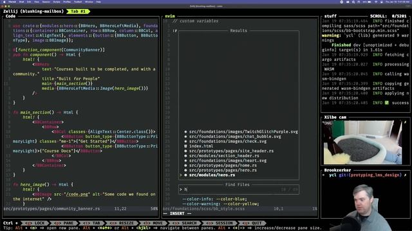Open the Help menu in menu bar
The image size is (412, 231).
pyautogui.click(x=98, y=1)
